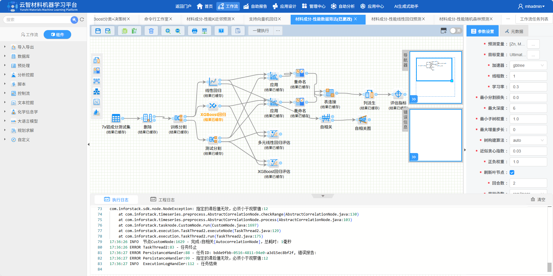Screen dimensions: 553x276
Task: Toggle the on/off switch above canvas
Action: (x=456, y=31)
